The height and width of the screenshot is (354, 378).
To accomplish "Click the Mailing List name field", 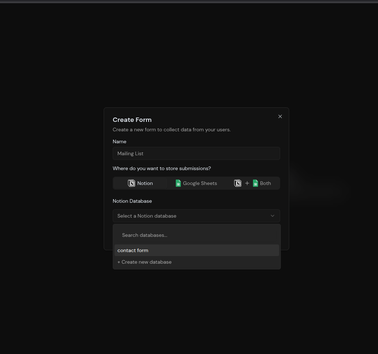I will tap(196, 153).
